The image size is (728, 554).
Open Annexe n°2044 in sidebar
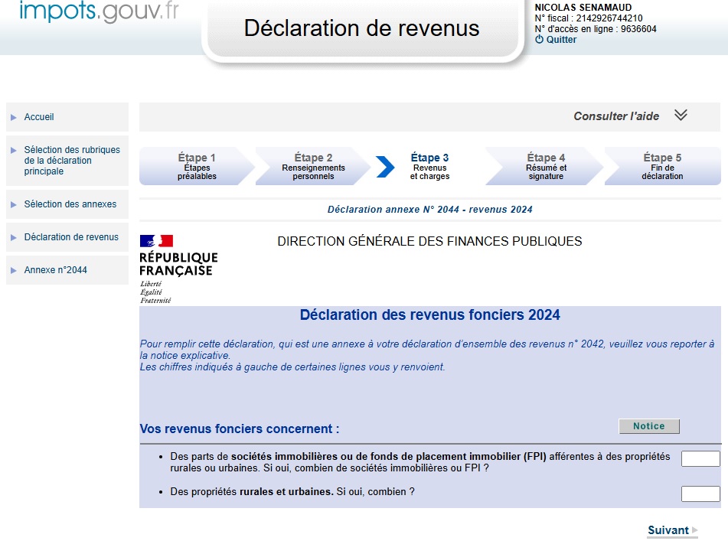pyautogui.click(x=55, y=270)
